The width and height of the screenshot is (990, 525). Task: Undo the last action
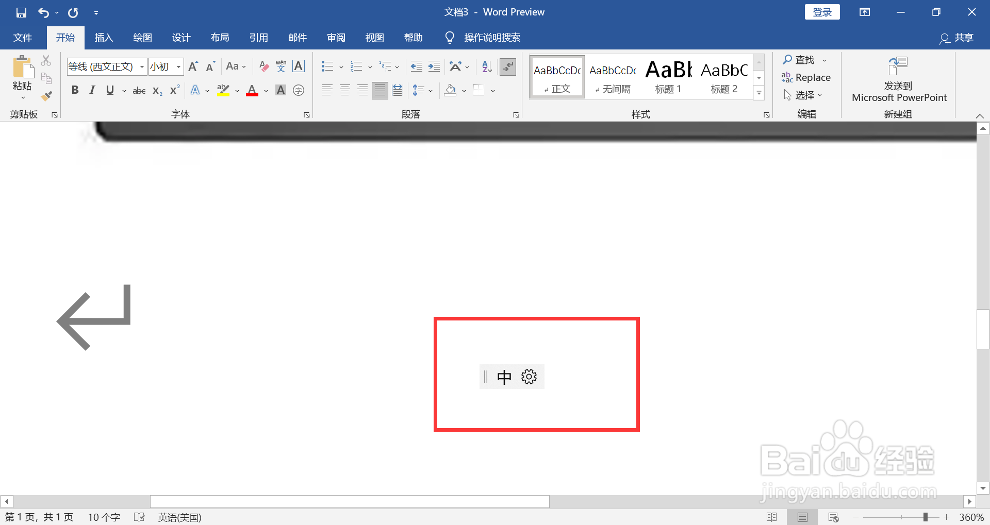click(x=43, y=12)
